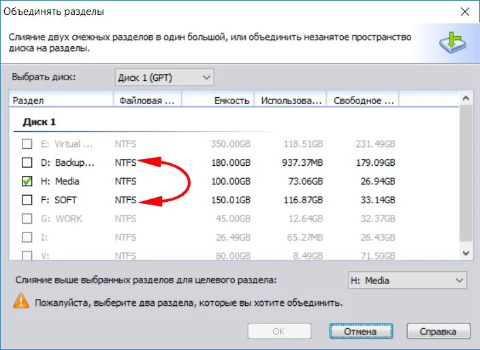Image resolution: width=480 pixels, height=350 pixels.
Task: Click the H: Media partition name
Action: point(60,181)
